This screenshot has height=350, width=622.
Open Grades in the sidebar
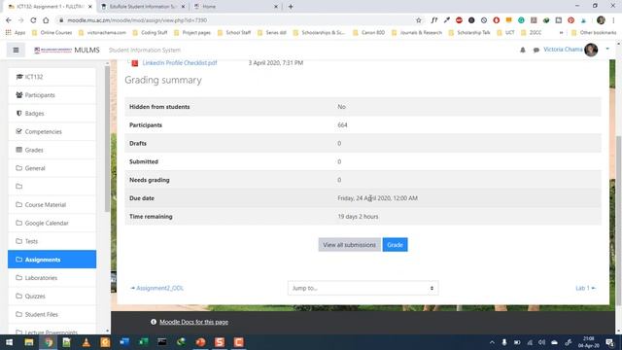(x=52, y=150)
